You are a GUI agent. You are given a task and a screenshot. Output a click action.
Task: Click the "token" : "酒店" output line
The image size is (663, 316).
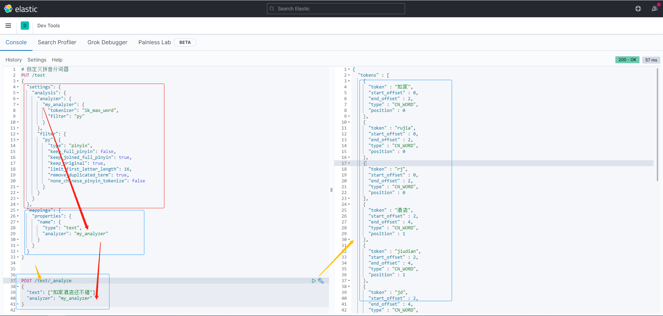391,210
